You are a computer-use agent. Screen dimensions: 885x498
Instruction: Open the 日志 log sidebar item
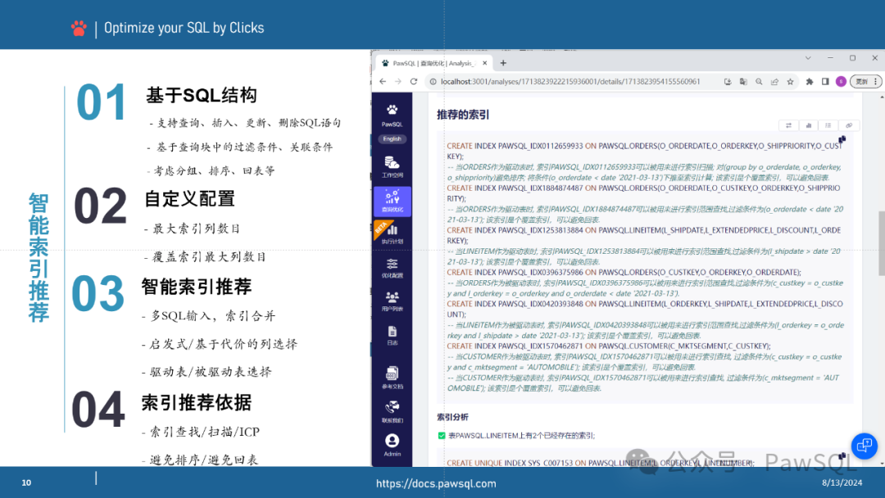pos(392,335)
